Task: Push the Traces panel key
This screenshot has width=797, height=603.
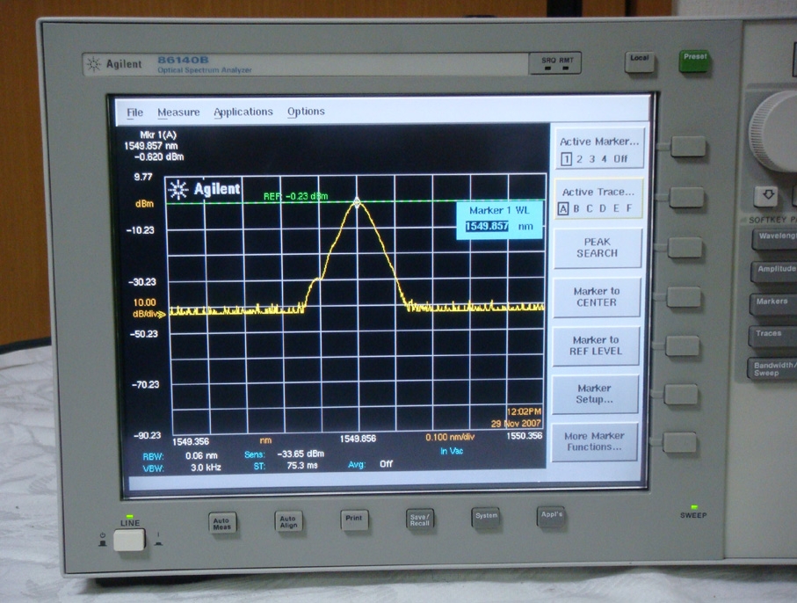Action: coord(772,335)
